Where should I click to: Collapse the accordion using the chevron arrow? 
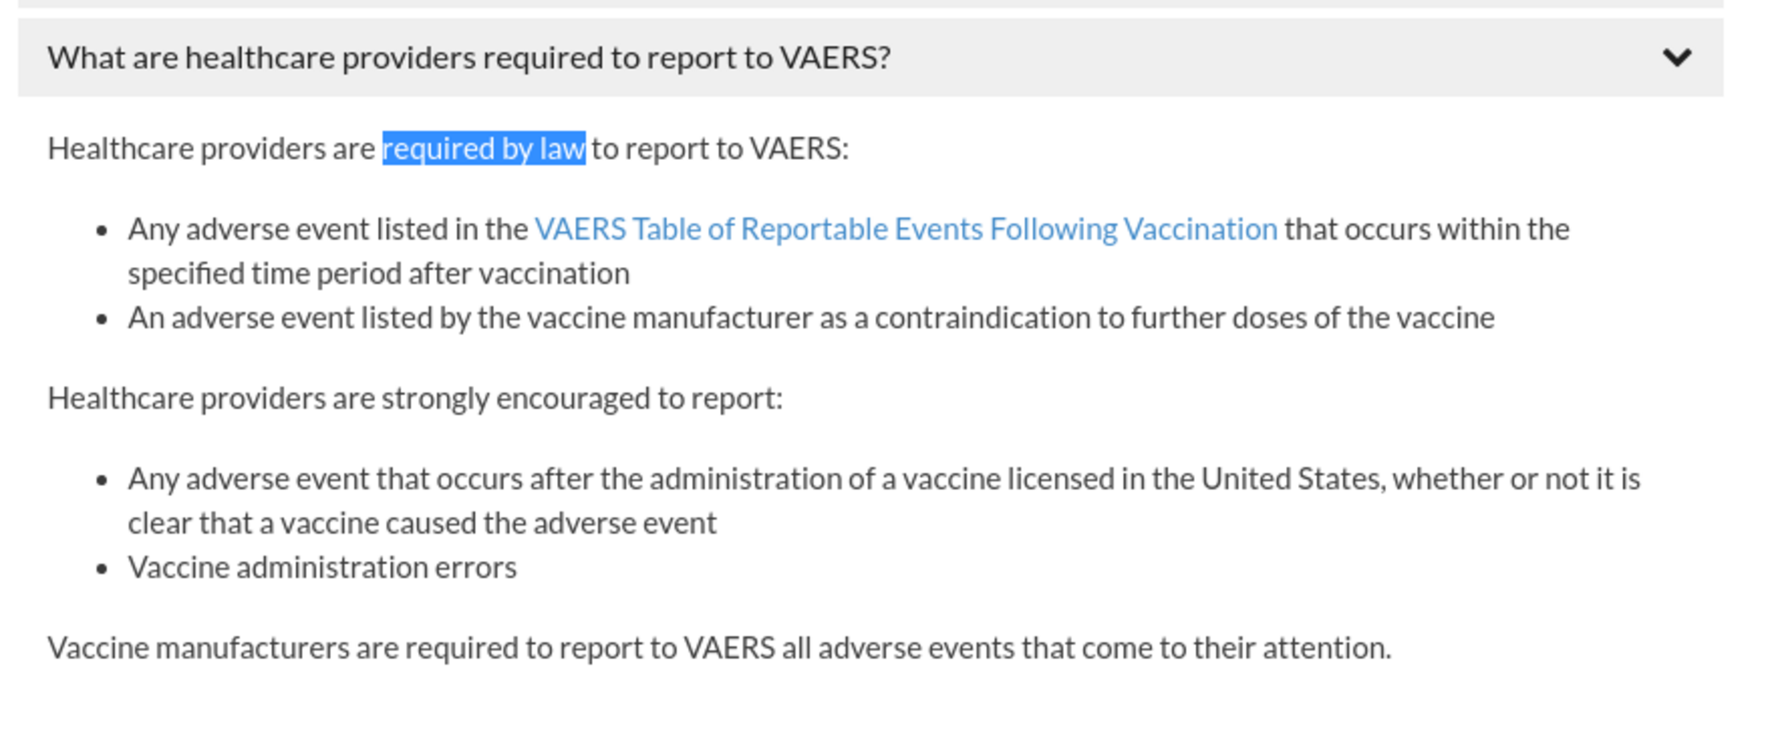1676,58
